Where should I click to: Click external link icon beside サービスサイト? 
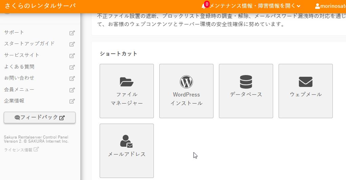72,56
